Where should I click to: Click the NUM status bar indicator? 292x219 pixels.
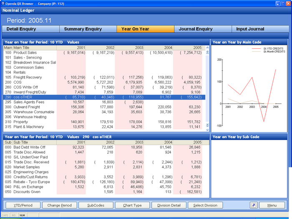(x=23, y=215)
